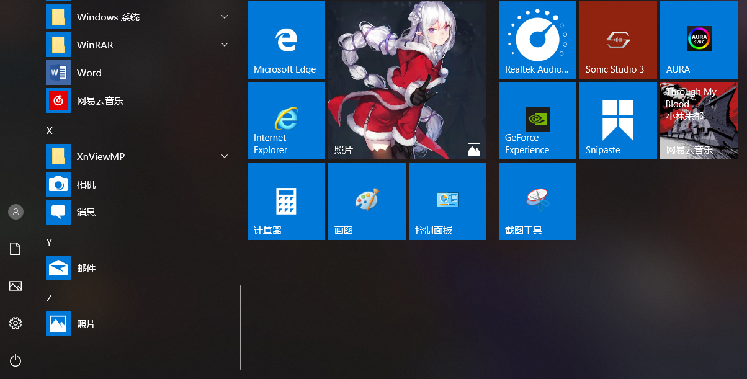Open the 截图工具 snipping tool tile

(537, 201)
